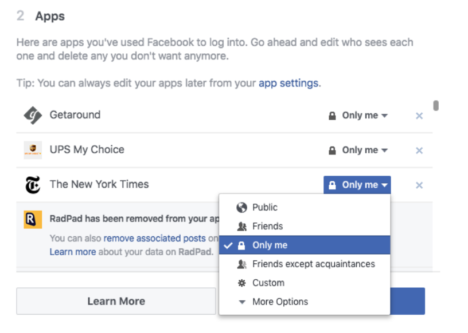The width and height of the screenshot is (468, 333).
Task: Click the UPS My Choice app icon
Action: [x=33, y=150]
